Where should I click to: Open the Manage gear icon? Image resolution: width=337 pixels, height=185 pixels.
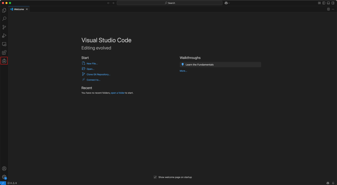coord(4,177)
